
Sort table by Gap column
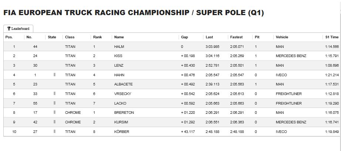[x=185, y=37]
